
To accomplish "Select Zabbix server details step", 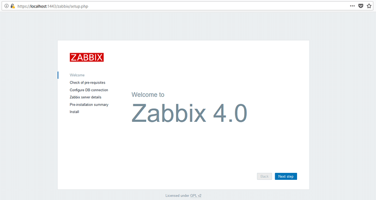I will click(x=86, y=97).
